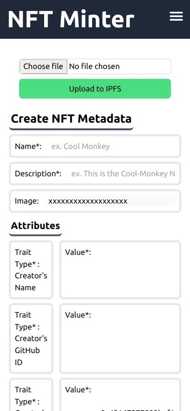Click the Creator's GitHub ID trait type box
Image resolution: width=190 pixels, height=411 pixels.
click(x=31, y=338)
